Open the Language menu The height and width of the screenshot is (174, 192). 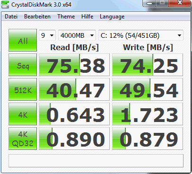tap(112, 17)
